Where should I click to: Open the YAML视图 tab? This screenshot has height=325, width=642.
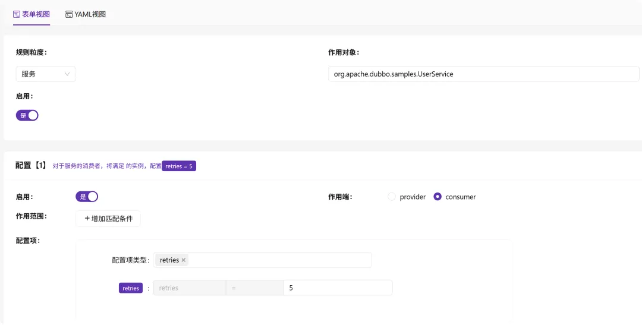pos(86,14)
